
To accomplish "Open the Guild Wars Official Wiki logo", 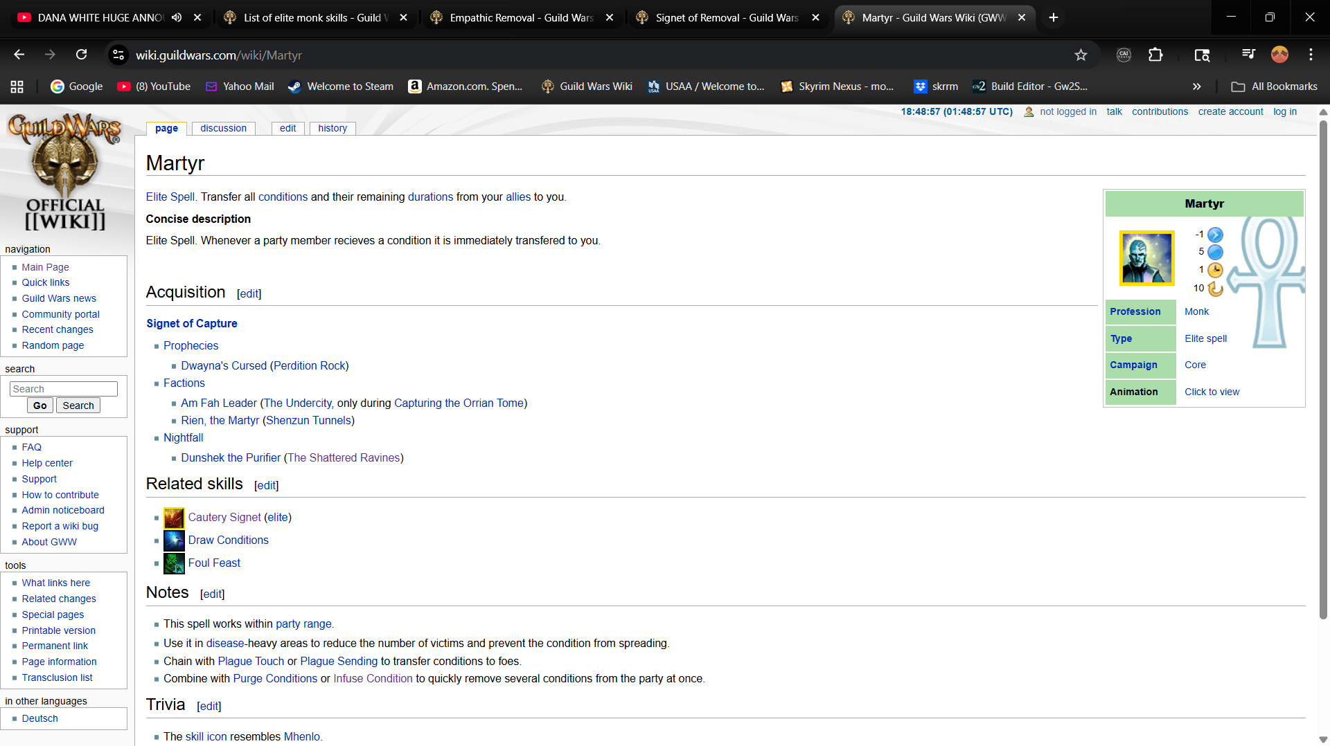I will click(x=64, y=173).
